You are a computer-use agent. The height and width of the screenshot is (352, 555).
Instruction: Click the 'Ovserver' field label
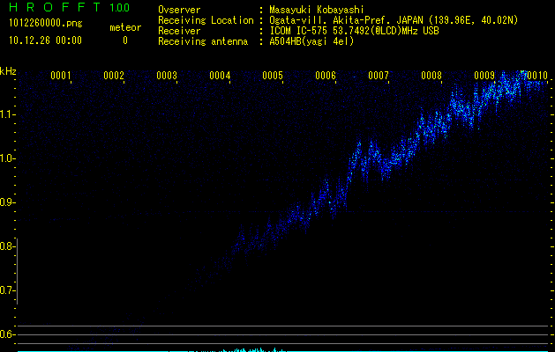[x=179, y=10]
